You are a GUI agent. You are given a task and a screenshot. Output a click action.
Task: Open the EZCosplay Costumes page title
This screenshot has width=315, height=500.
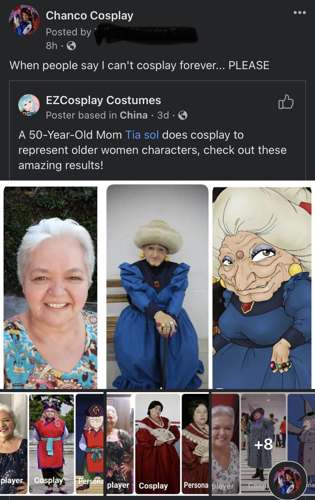pyautogui.click(x=103, y=100)
